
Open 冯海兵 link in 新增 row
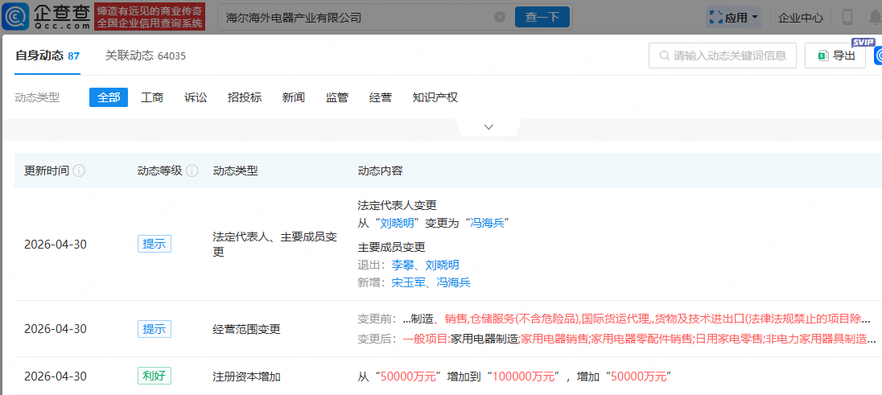pos(453,282)
